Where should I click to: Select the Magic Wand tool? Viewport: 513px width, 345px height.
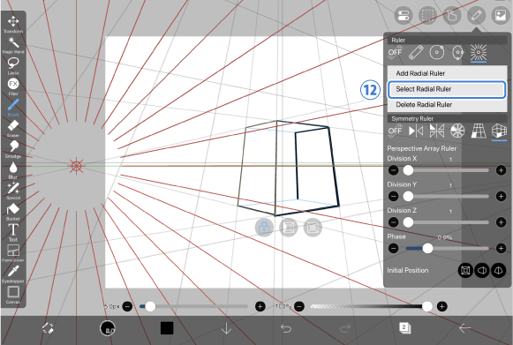13,45
